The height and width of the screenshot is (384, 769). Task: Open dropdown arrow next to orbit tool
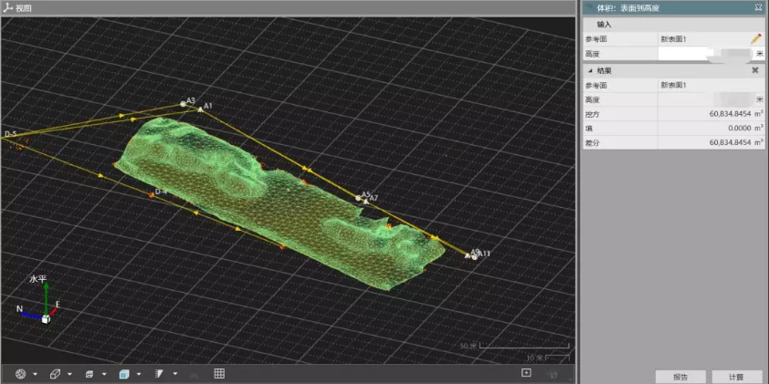pyautogui.click(x=35, y=374)
